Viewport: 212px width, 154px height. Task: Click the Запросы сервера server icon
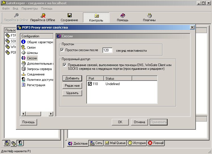point(23,69)
